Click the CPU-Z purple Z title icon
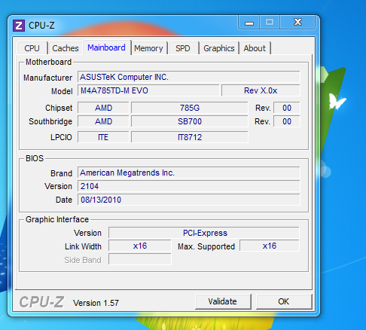This screenshot has width=366, height=330. [x=19, y=26]
